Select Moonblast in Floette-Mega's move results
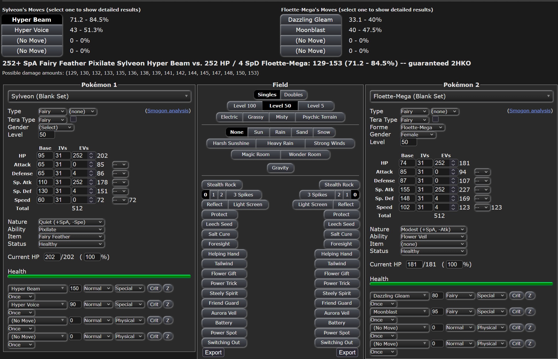This screenshot has height=359, width=558. [310, 30]
